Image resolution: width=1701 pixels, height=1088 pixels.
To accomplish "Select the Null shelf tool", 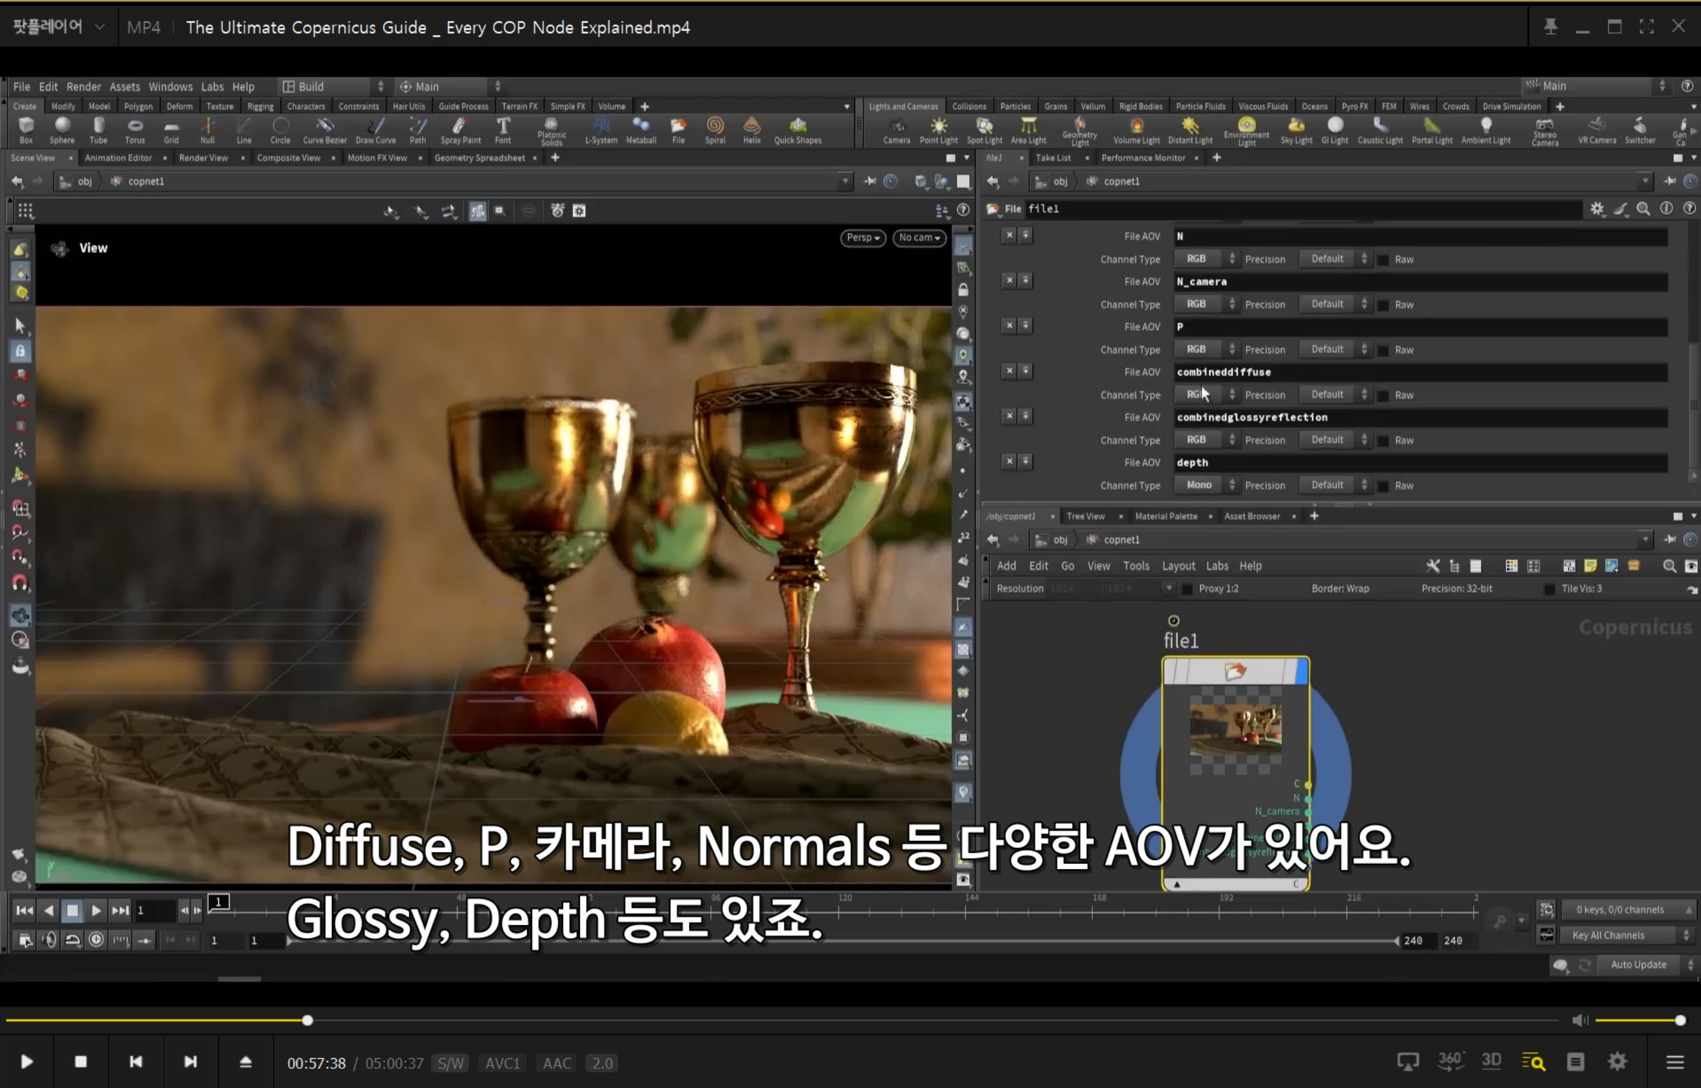I will 208,131.
